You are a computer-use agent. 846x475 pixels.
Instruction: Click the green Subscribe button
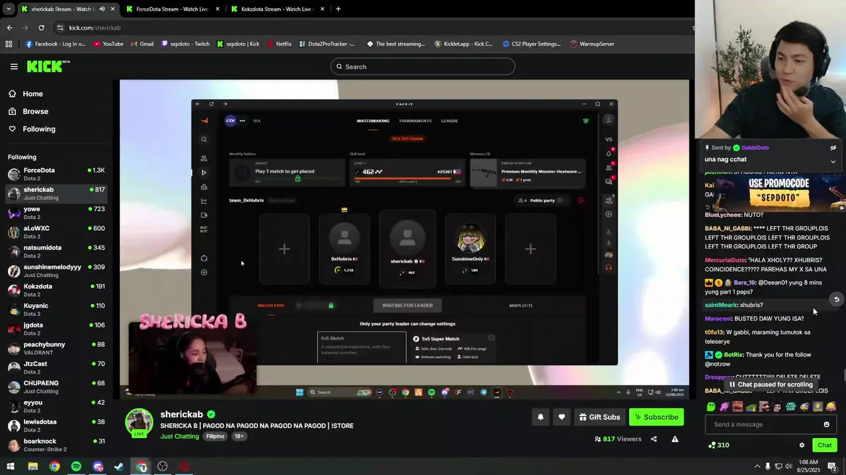pyautogui.click(x=656, y=417)
